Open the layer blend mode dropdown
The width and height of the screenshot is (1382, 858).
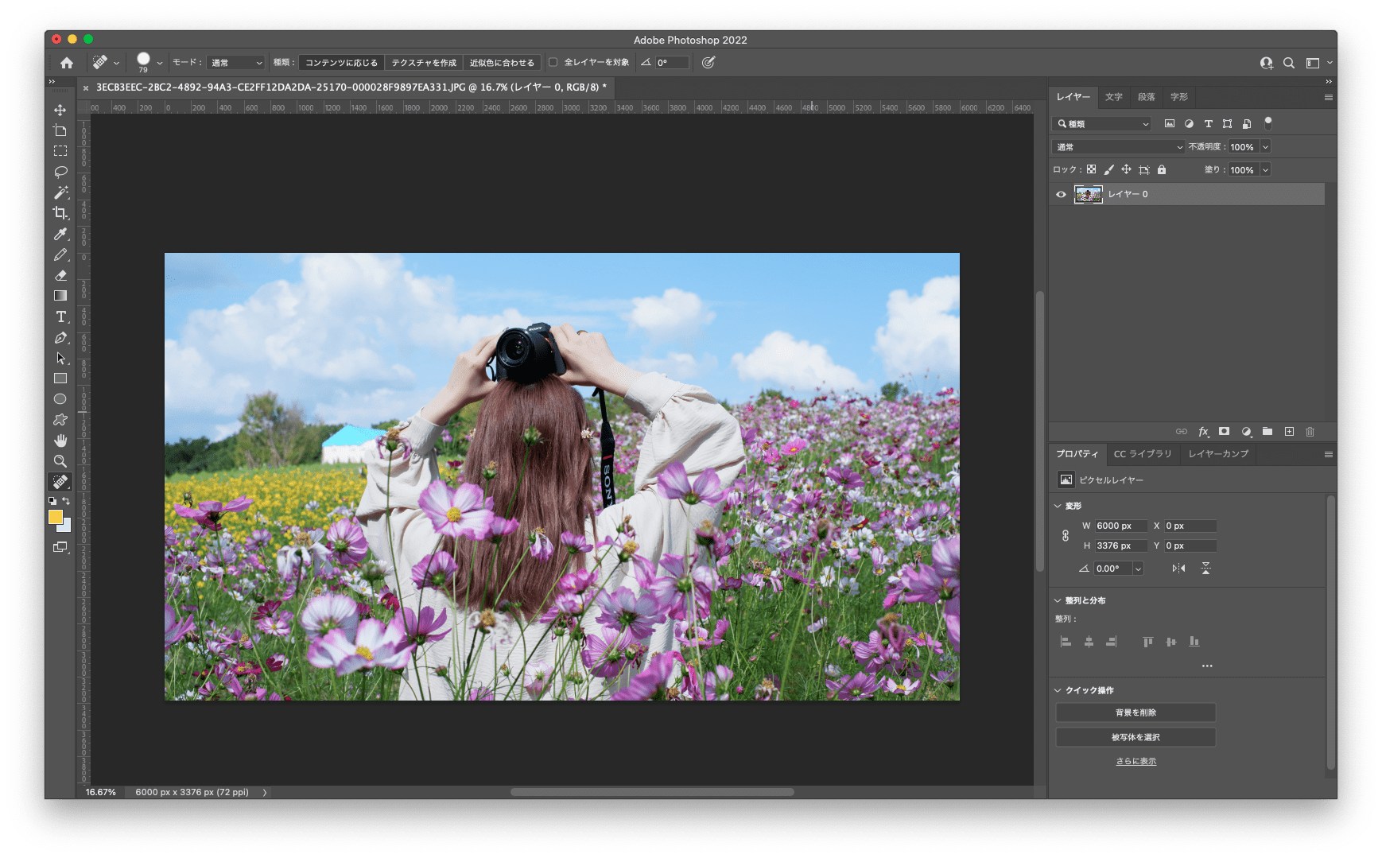1119,147
